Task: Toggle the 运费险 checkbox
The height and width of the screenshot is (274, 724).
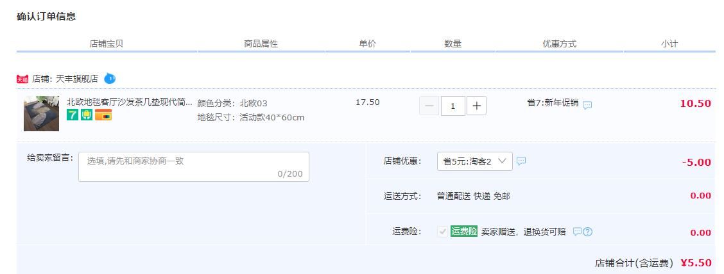Action: [x=442, y=232]
